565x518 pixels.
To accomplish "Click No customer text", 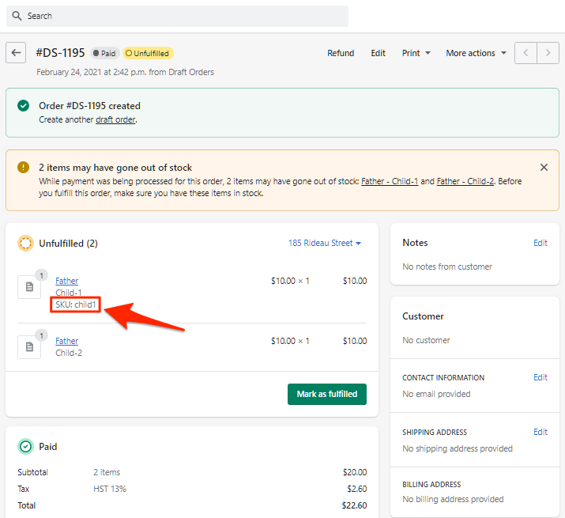I will pos(426,340).
